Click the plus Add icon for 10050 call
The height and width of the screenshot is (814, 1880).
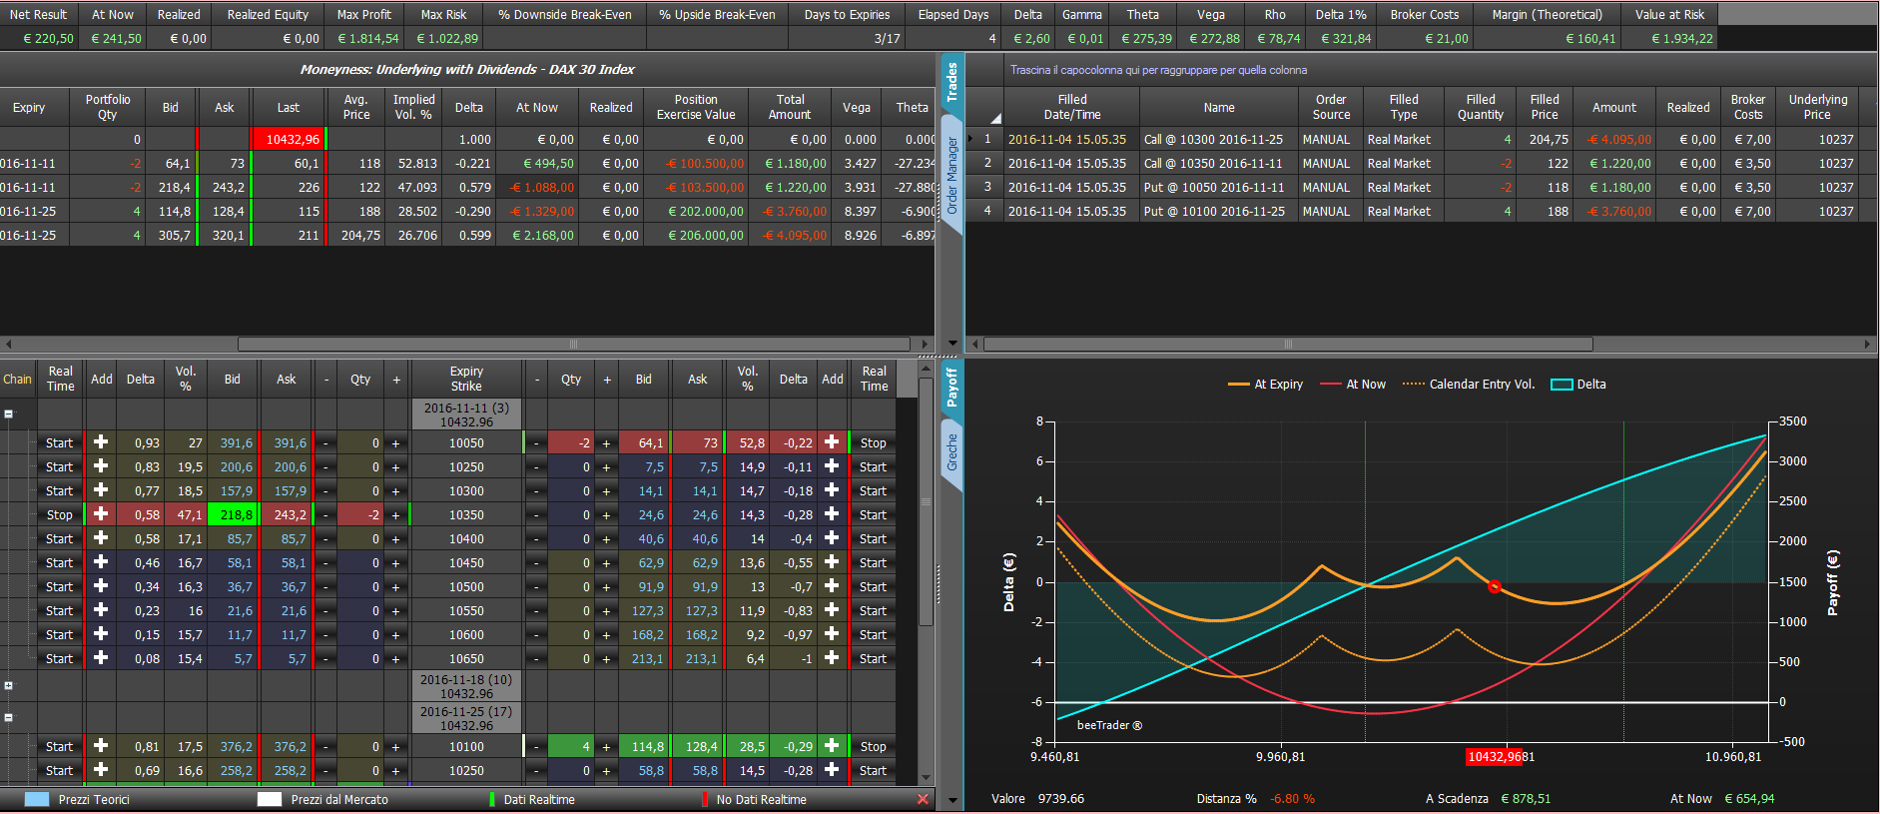(x=101, y=442)
